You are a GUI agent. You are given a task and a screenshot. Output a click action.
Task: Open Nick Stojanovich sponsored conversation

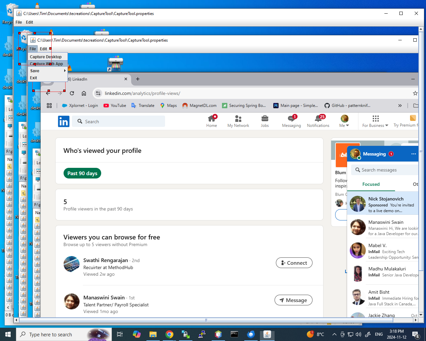coord(383,203)
